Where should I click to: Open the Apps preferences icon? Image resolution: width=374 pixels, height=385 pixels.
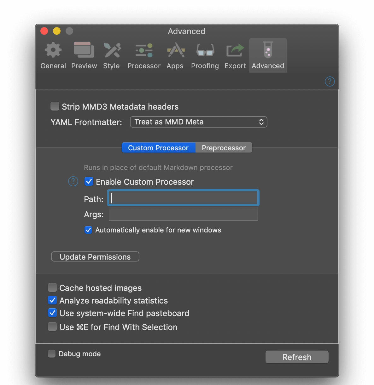[x=176, y=50]
